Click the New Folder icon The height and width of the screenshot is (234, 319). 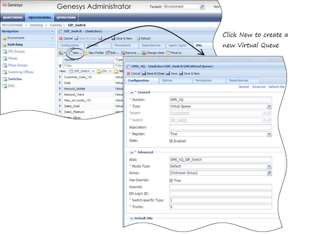click(x=86, y=53)
